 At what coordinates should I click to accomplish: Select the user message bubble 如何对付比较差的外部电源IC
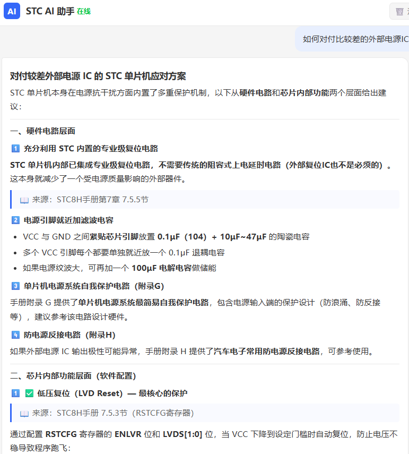[x=352, y=39]
